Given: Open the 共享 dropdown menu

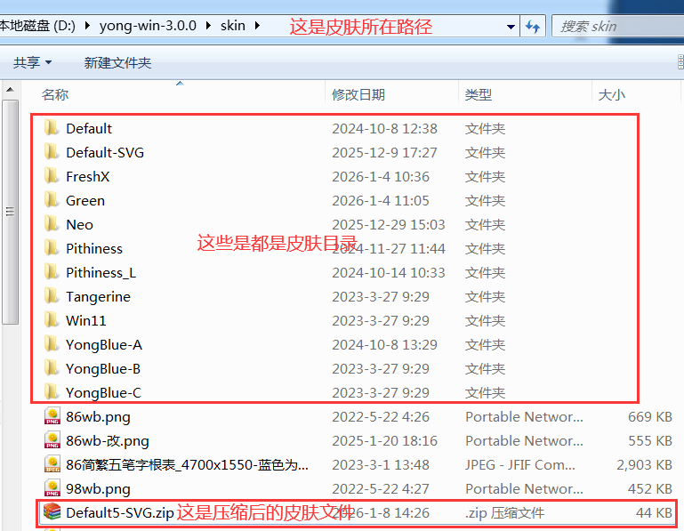Looking at the screenshot, I should (32, 62).
